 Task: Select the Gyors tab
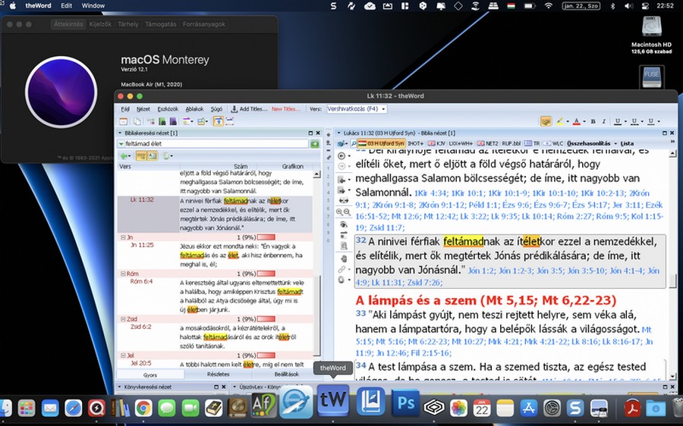[x=150, y=374]
